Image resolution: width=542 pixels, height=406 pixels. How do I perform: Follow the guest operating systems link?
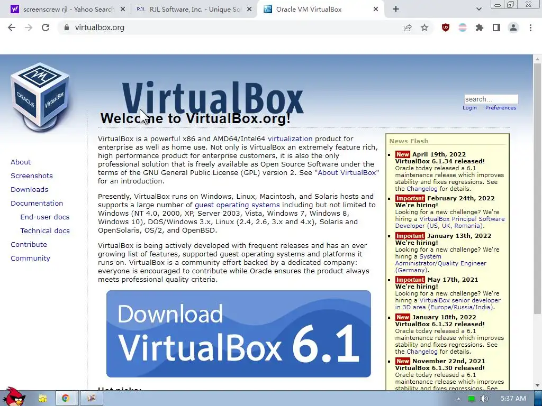click(237, 205)
